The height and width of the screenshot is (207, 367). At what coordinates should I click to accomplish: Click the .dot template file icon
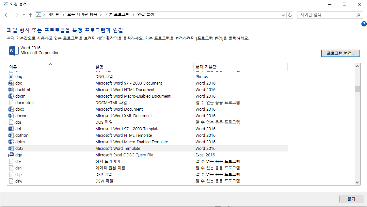[x=11, y=129]
